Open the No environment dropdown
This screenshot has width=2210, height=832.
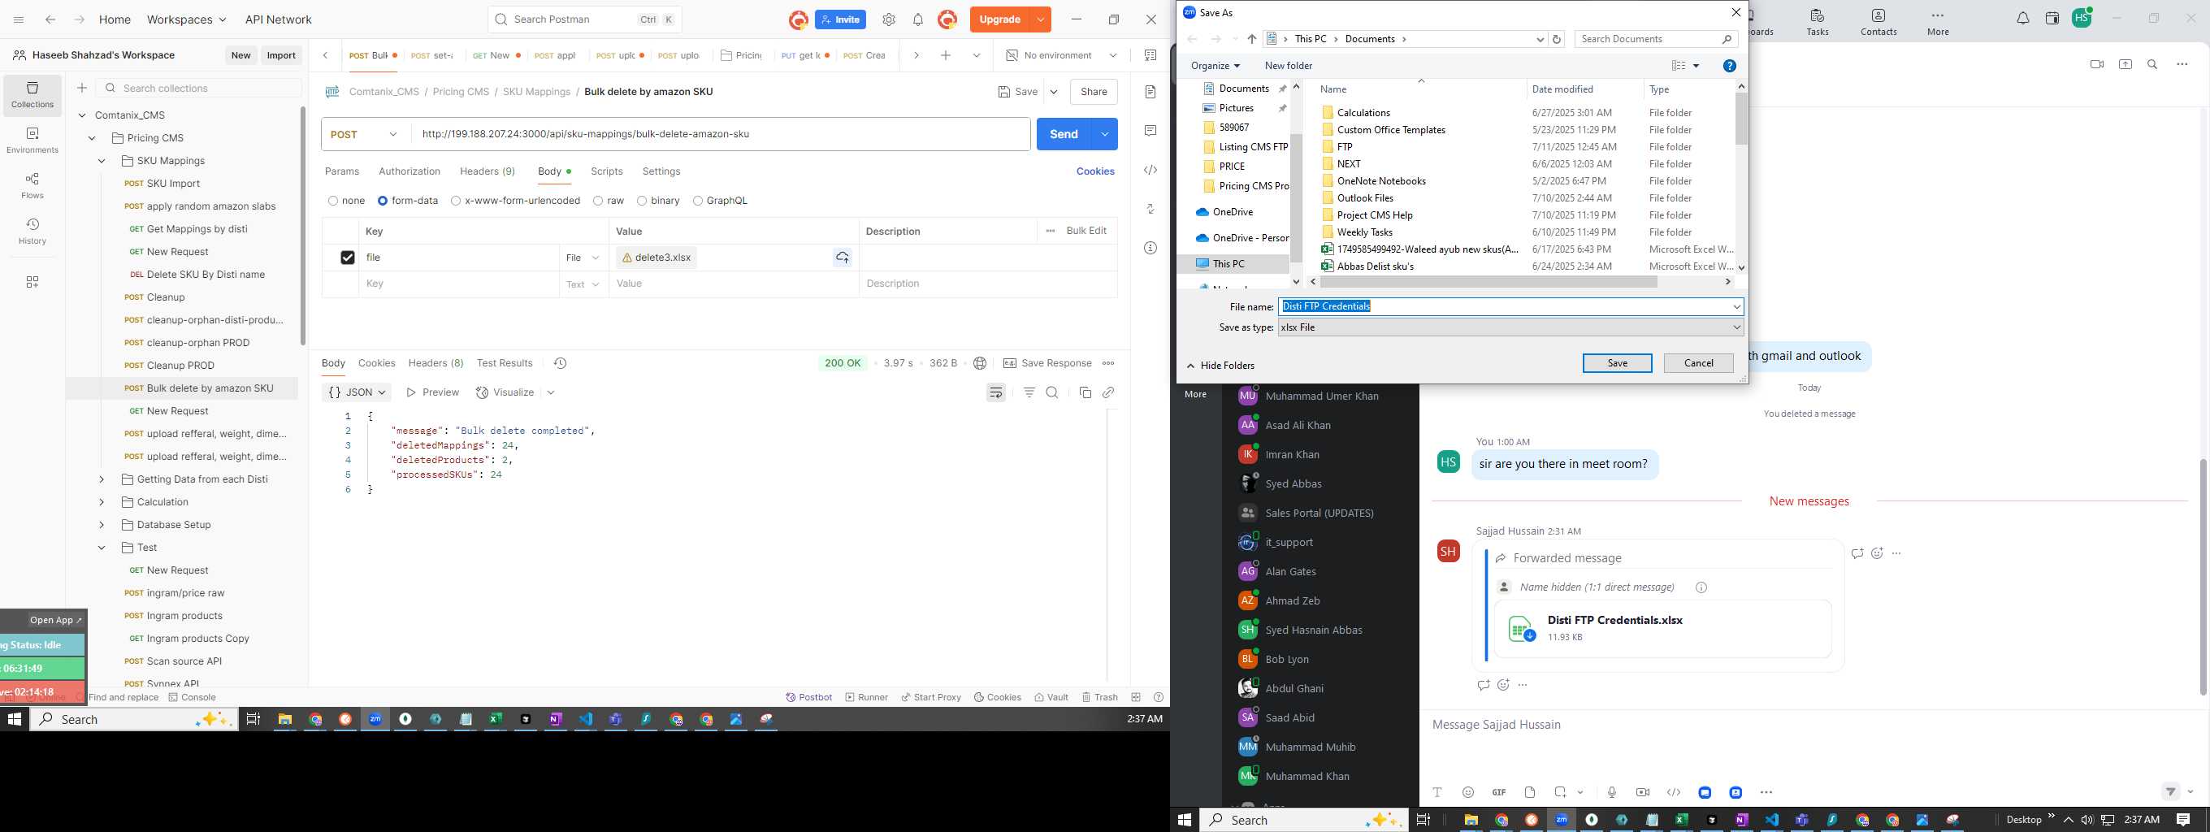pyautogui.click(x=1062, y=55)
